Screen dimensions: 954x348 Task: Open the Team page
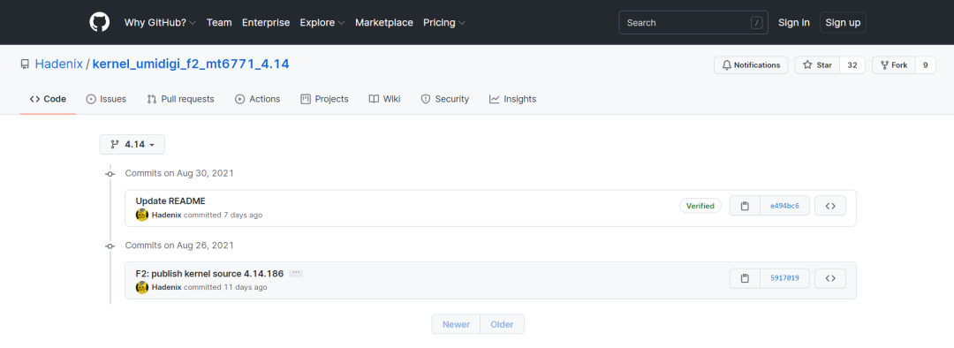219,22
